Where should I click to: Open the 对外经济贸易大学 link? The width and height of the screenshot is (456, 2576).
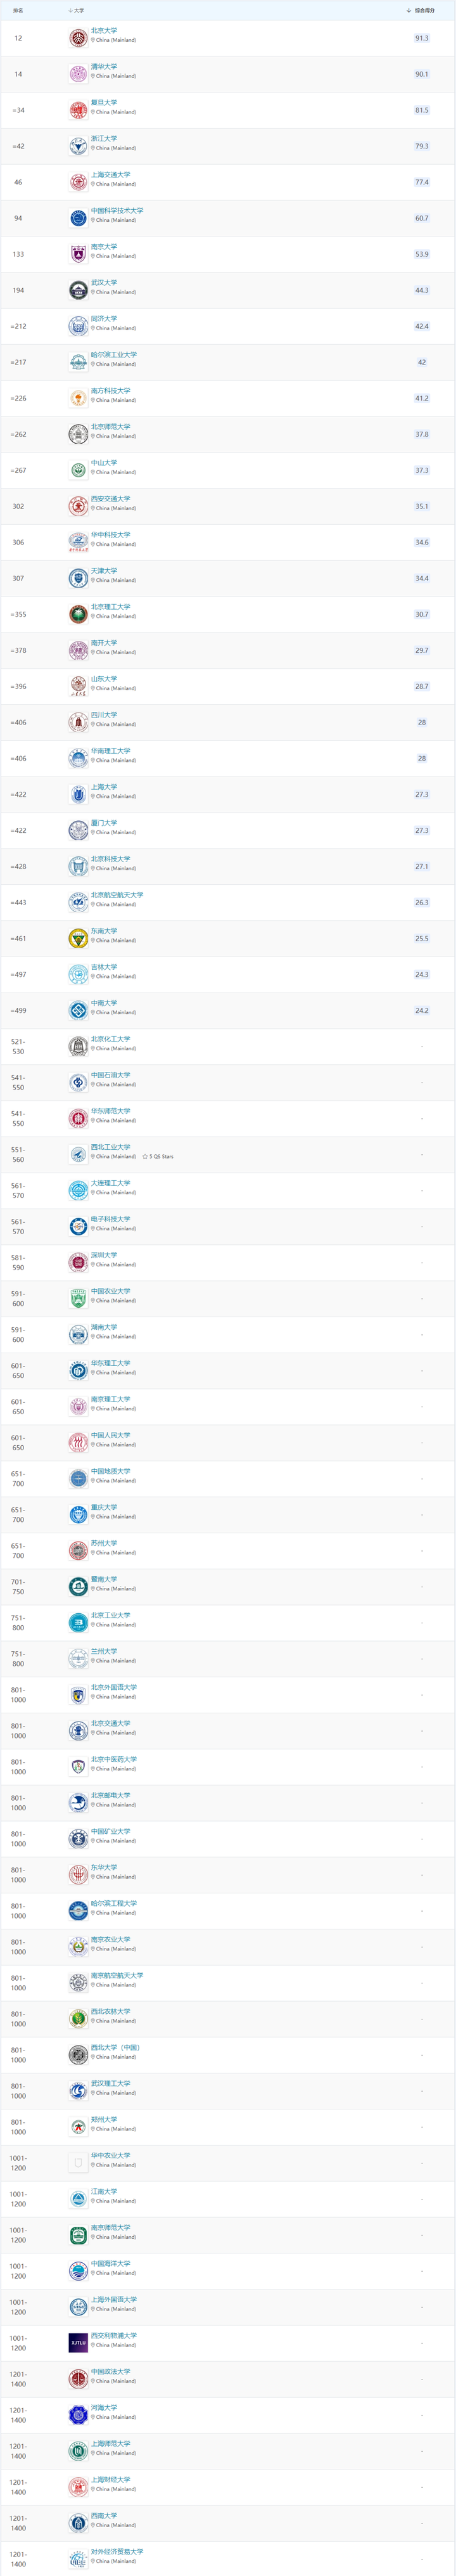click(x=117, y=2551)
